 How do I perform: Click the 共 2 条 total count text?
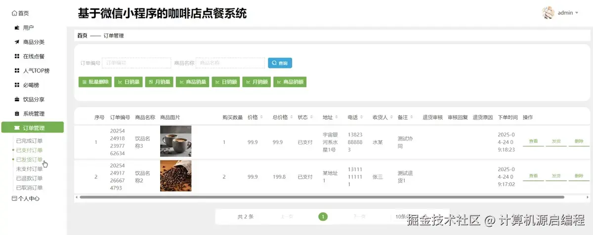(246, 217)
